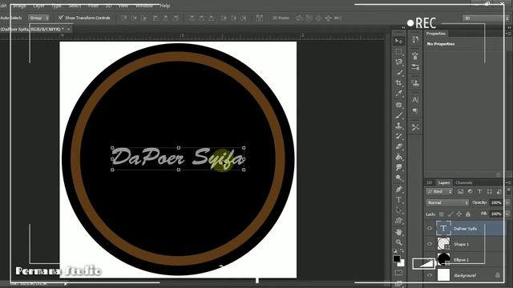Open the Opacity slider arrow

pos(507,202)
